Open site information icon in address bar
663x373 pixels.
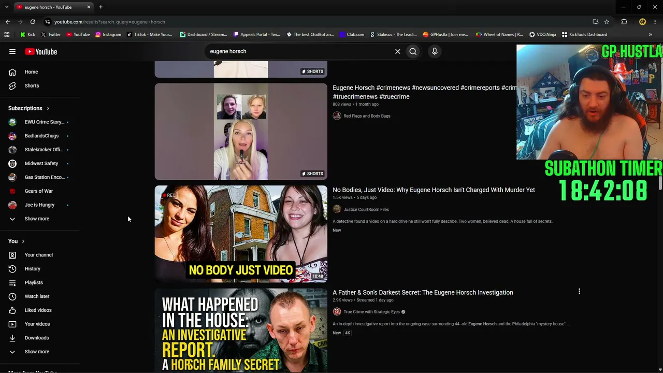click(x=47, y=22)
